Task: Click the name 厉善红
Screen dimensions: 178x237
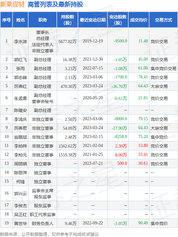Action: (x=21, y=86)
